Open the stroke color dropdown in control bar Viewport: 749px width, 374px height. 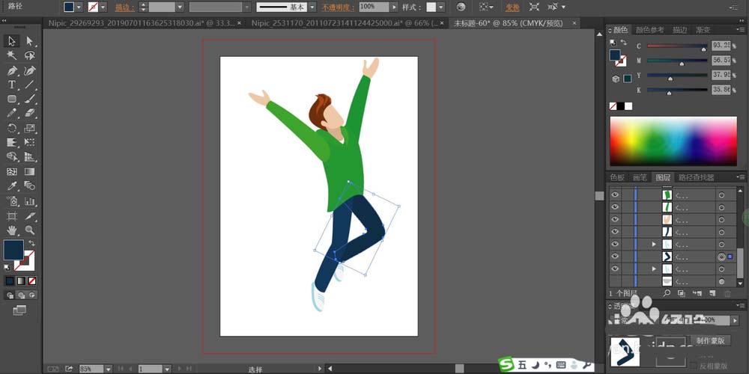103,7
